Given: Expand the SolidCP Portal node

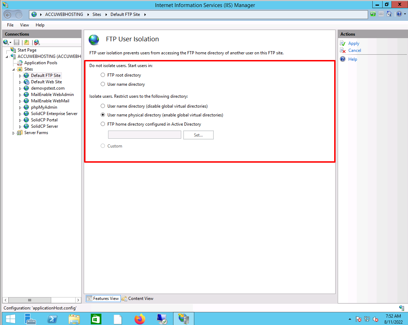Looking at the screenshot, I should click(x=20, y=120).
